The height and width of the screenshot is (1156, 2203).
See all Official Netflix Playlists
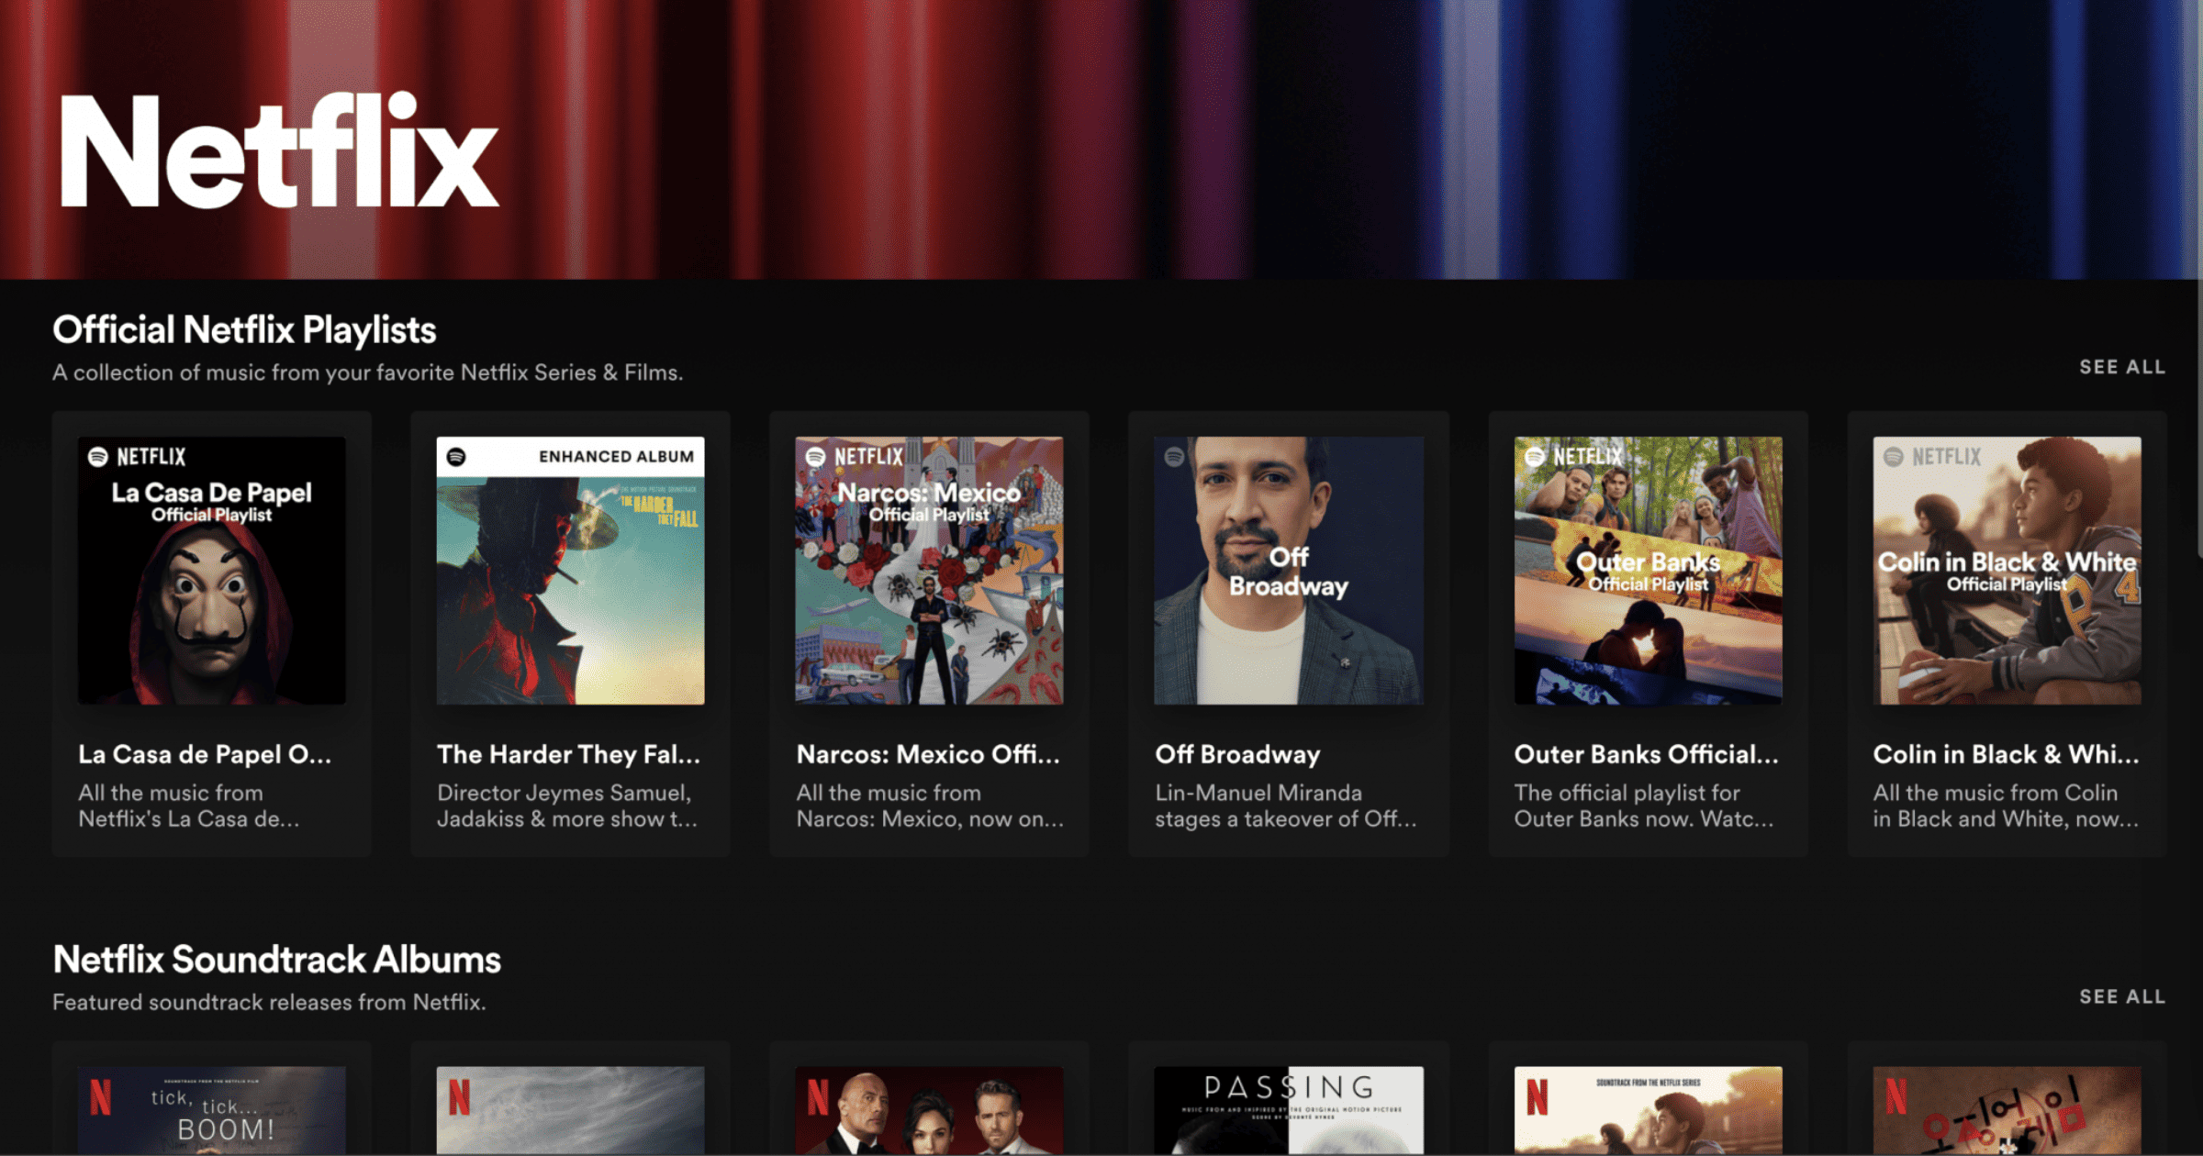[2121, 367]
